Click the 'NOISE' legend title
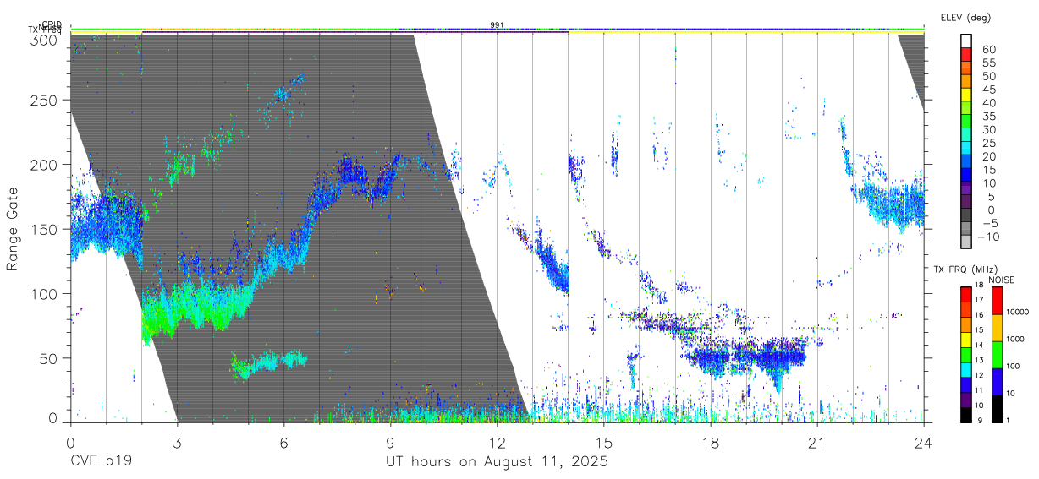Screen dimensions: 1039x479 tap(1001, 280)
